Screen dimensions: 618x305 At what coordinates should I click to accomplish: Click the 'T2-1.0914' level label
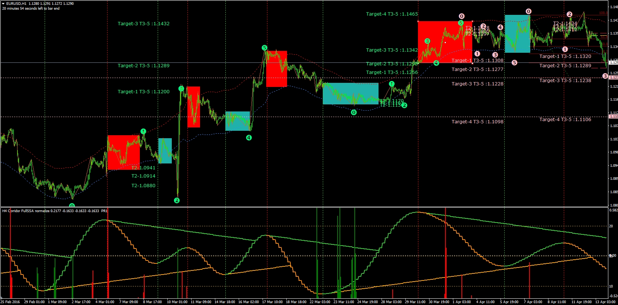pos(144,176)
